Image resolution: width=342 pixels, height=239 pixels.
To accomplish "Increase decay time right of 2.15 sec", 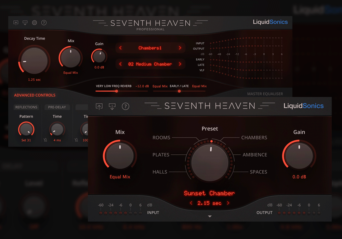I will pyautogui.click(x=228, y=203).
